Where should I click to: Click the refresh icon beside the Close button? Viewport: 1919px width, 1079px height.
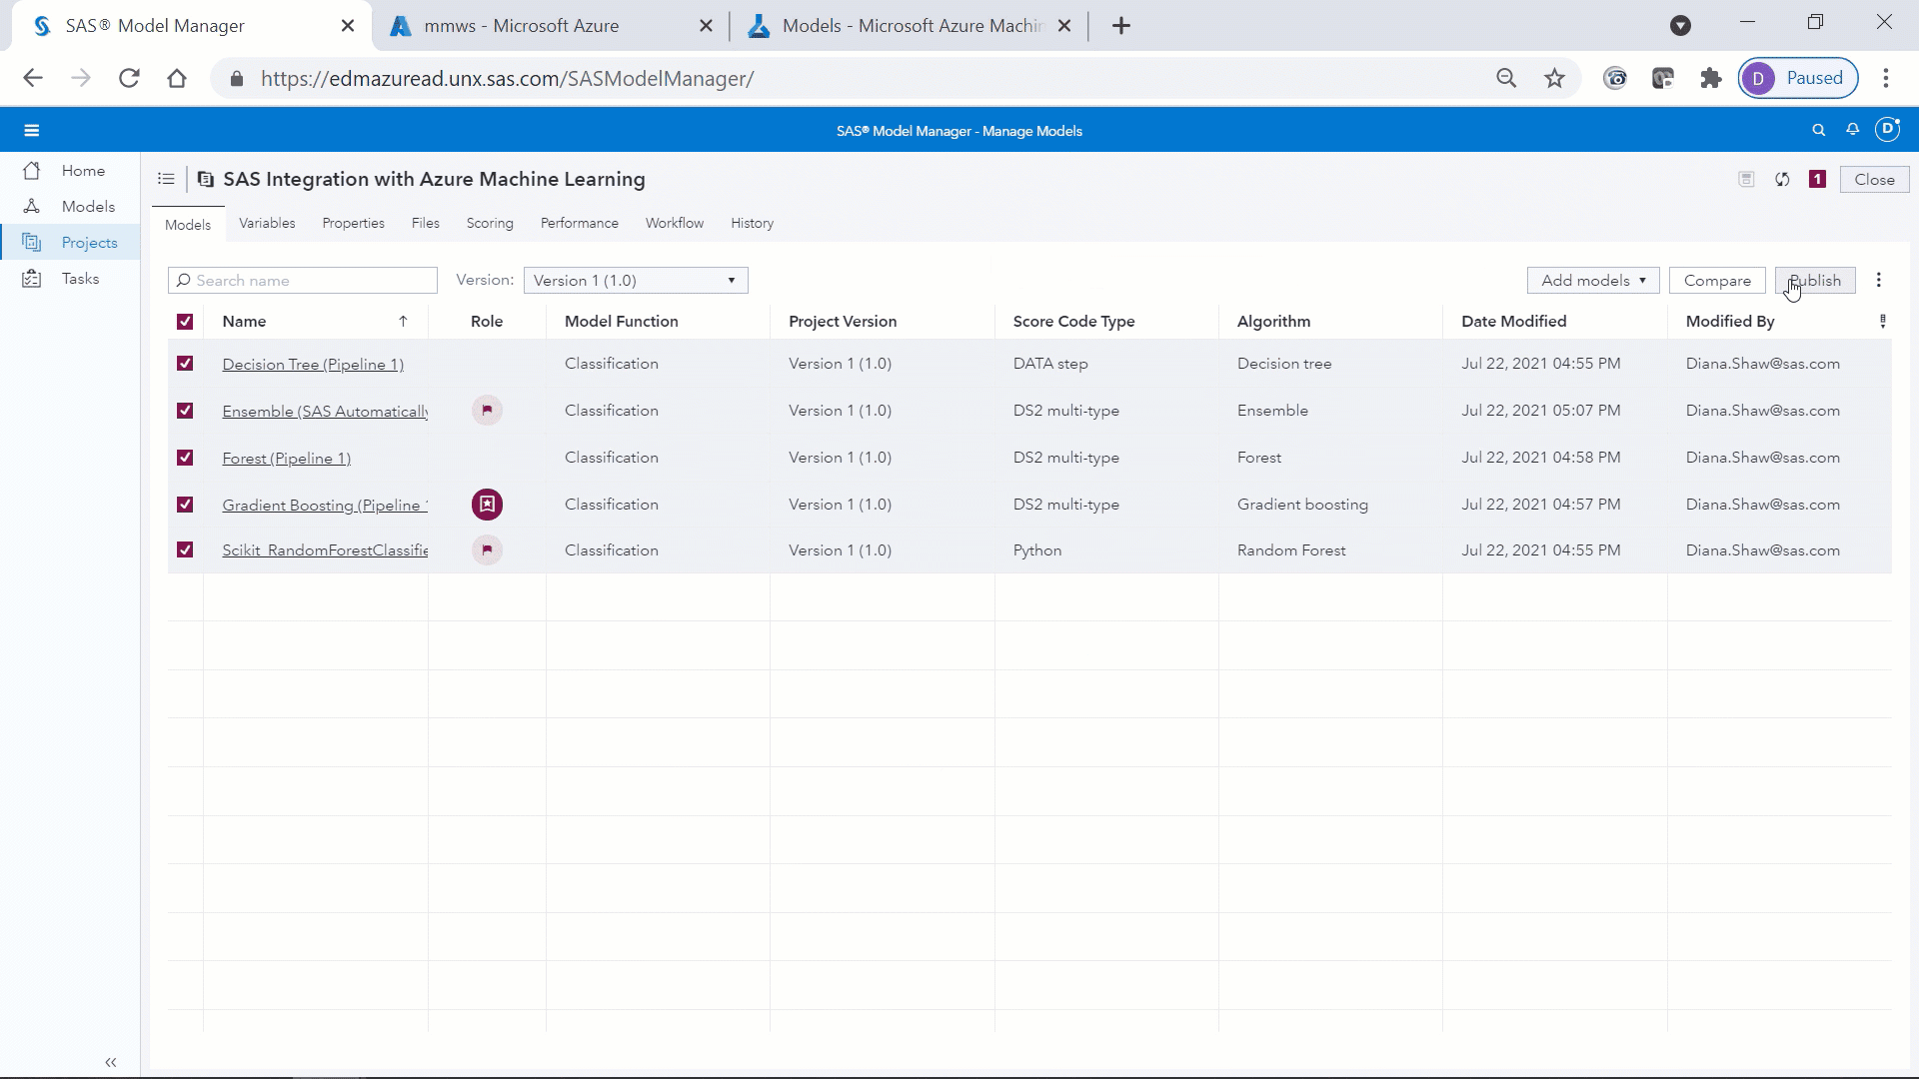tap(1782, 180)
